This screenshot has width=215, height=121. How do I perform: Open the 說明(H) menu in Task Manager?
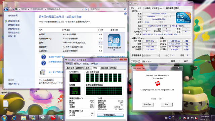pyautogui.click(x=94, y=64)
